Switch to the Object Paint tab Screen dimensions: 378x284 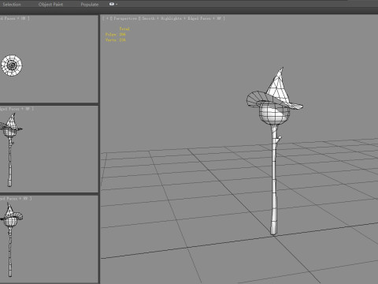coord(50,5)
